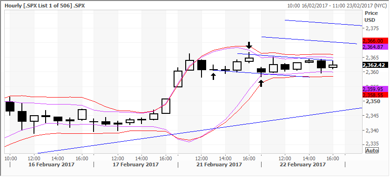The image size is (390, 177).
Task: Click the red 2,358.55 price label
Action: (375, 95)
